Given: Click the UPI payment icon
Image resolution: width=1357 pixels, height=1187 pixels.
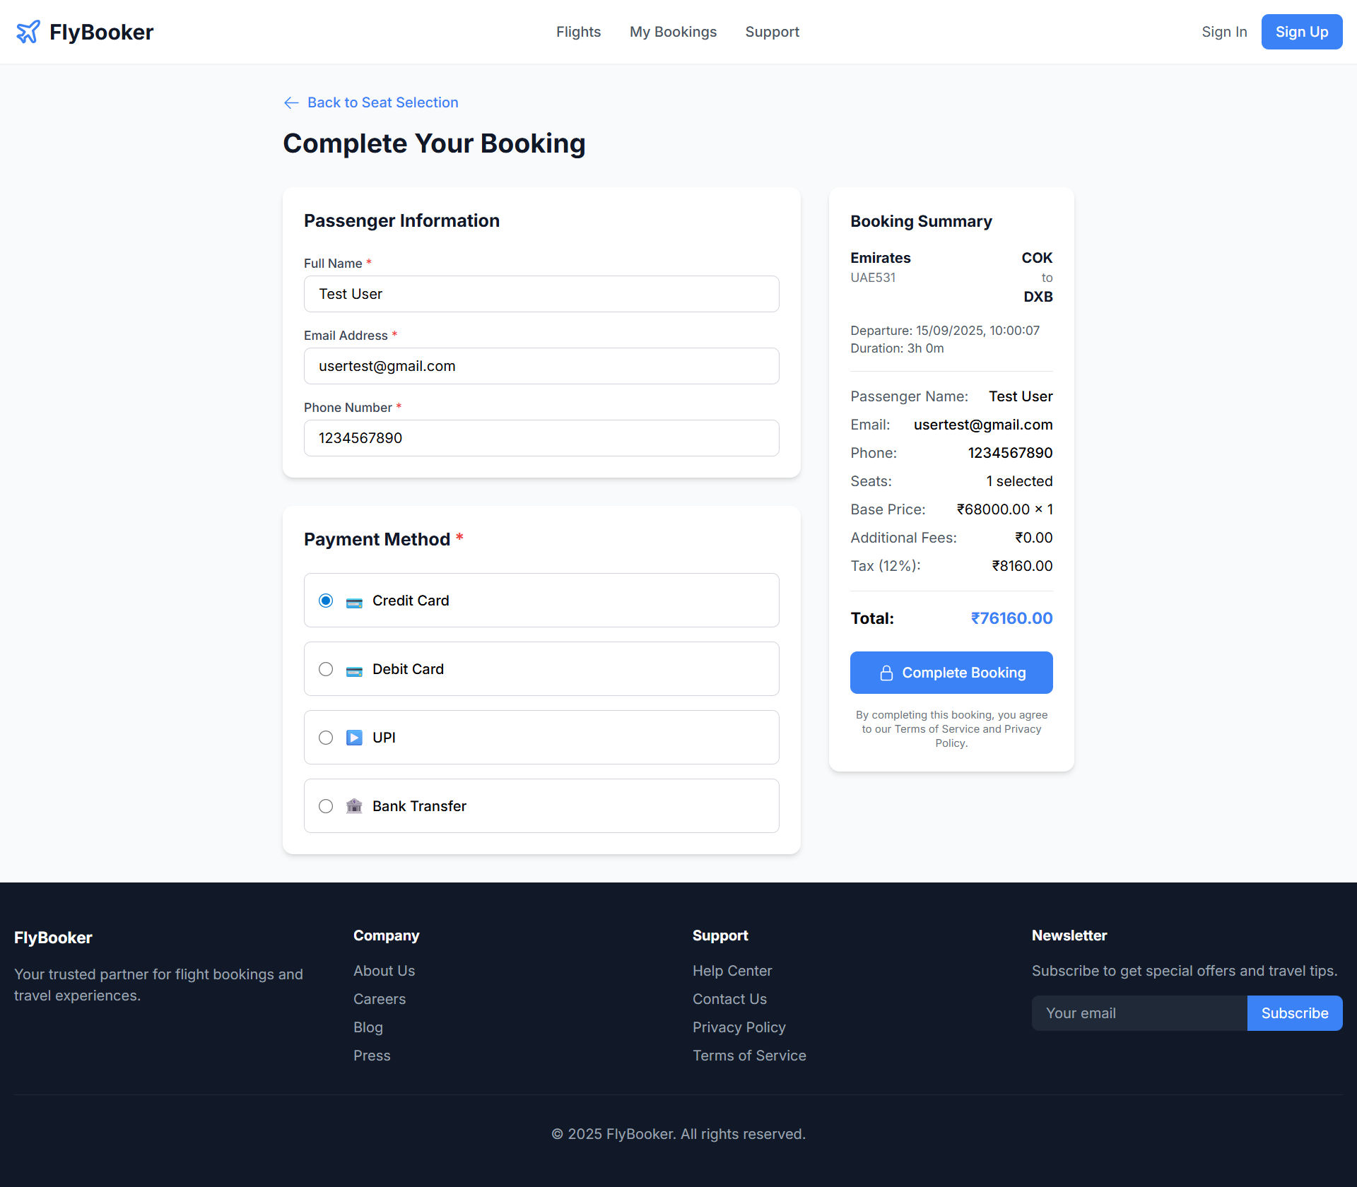Looking at the screenshot, I should point(354,737).
